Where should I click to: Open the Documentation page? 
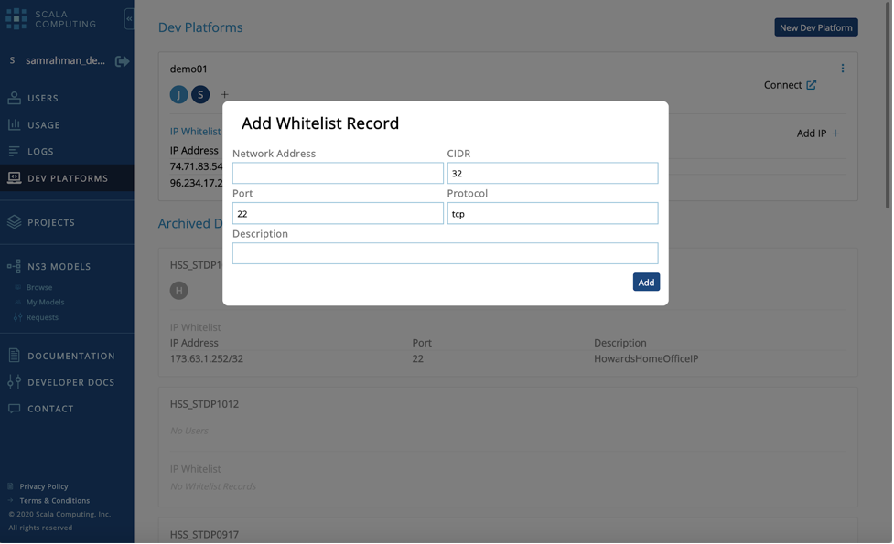point(70,356)
